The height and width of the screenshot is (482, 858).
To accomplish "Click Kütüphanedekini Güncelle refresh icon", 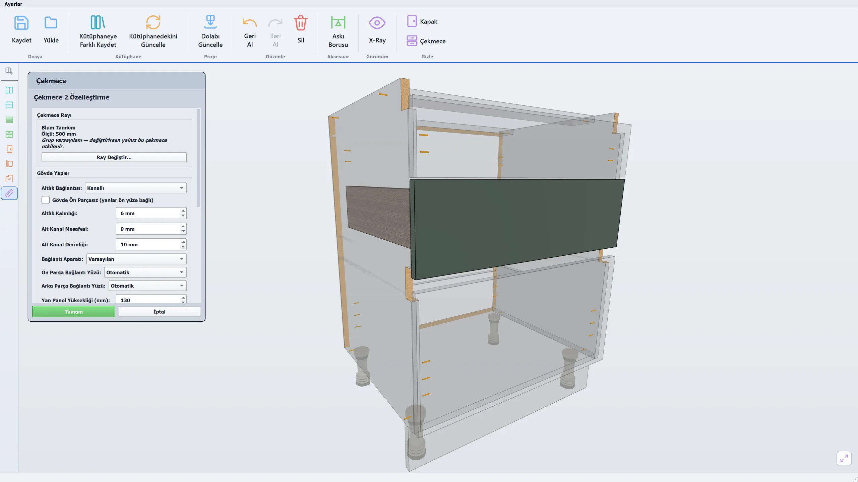I will pos(153,22).
